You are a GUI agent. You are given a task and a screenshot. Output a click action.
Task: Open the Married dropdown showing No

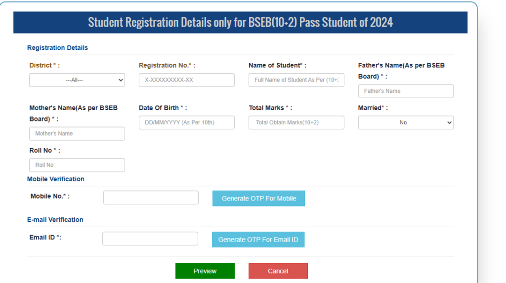point(406,122)
